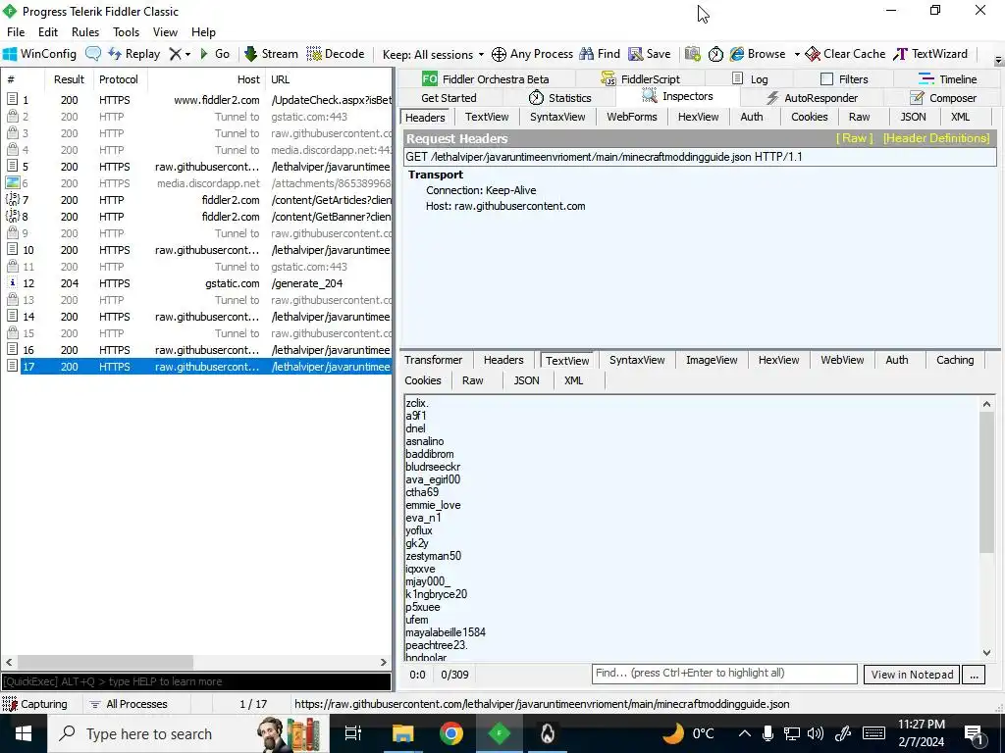Select session 7 GetArticles row
This screenshot has width=1005, height=753.
pos(198,200)
